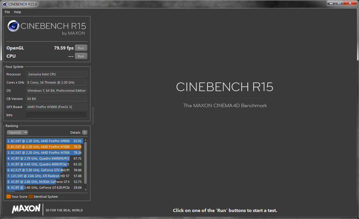Select ranking row 2 FirePro W5000 score
Image resolution: width=359 pixels, height=219 pixels.
coord(45,147)
